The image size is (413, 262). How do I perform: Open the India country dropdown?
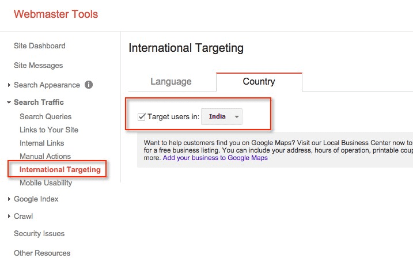(222, 117)
